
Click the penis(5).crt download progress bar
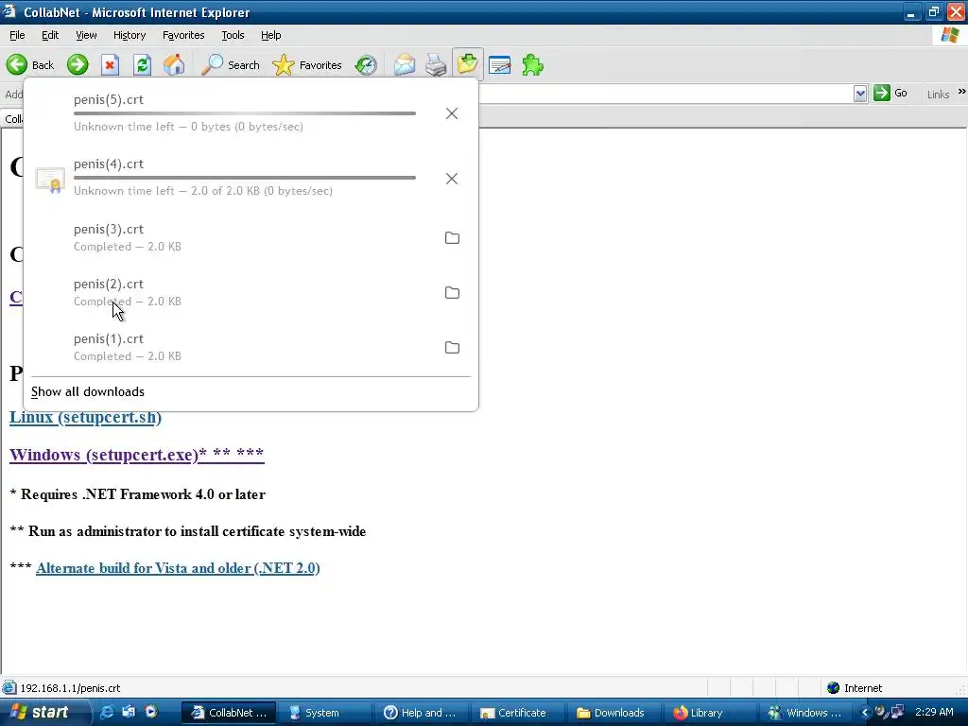coord(245,113)
